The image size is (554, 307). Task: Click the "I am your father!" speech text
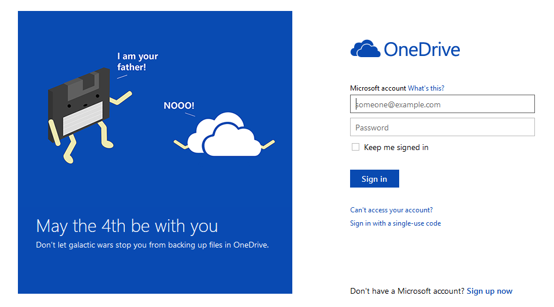click(x=137, y=62)
